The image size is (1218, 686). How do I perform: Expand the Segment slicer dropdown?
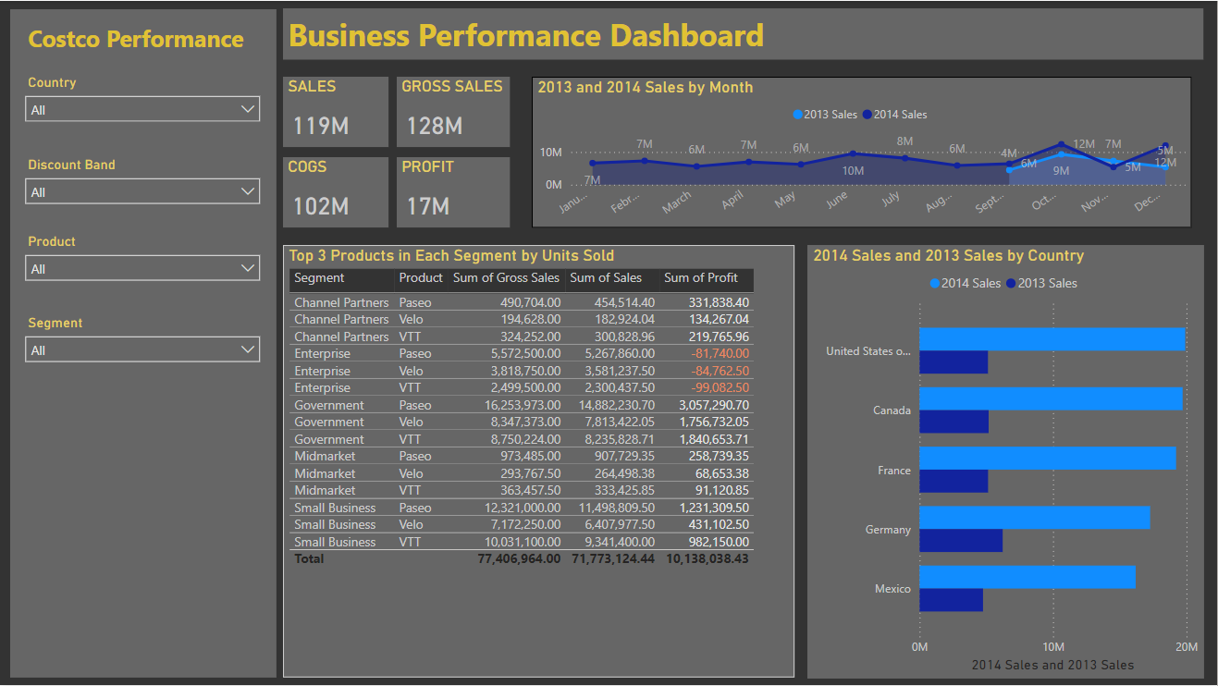pos(142,350)
